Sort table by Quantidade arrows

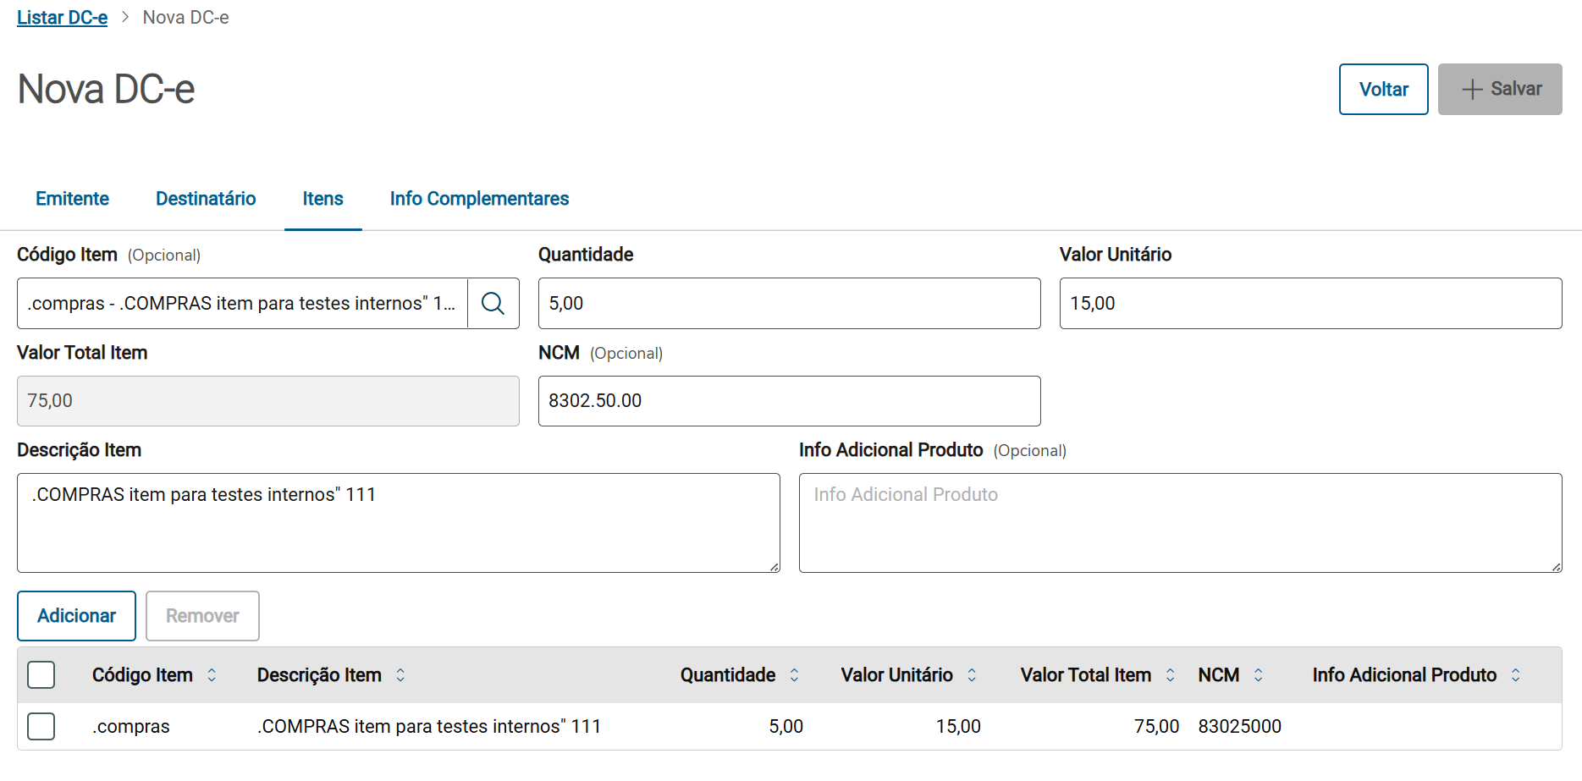point(794,675)
